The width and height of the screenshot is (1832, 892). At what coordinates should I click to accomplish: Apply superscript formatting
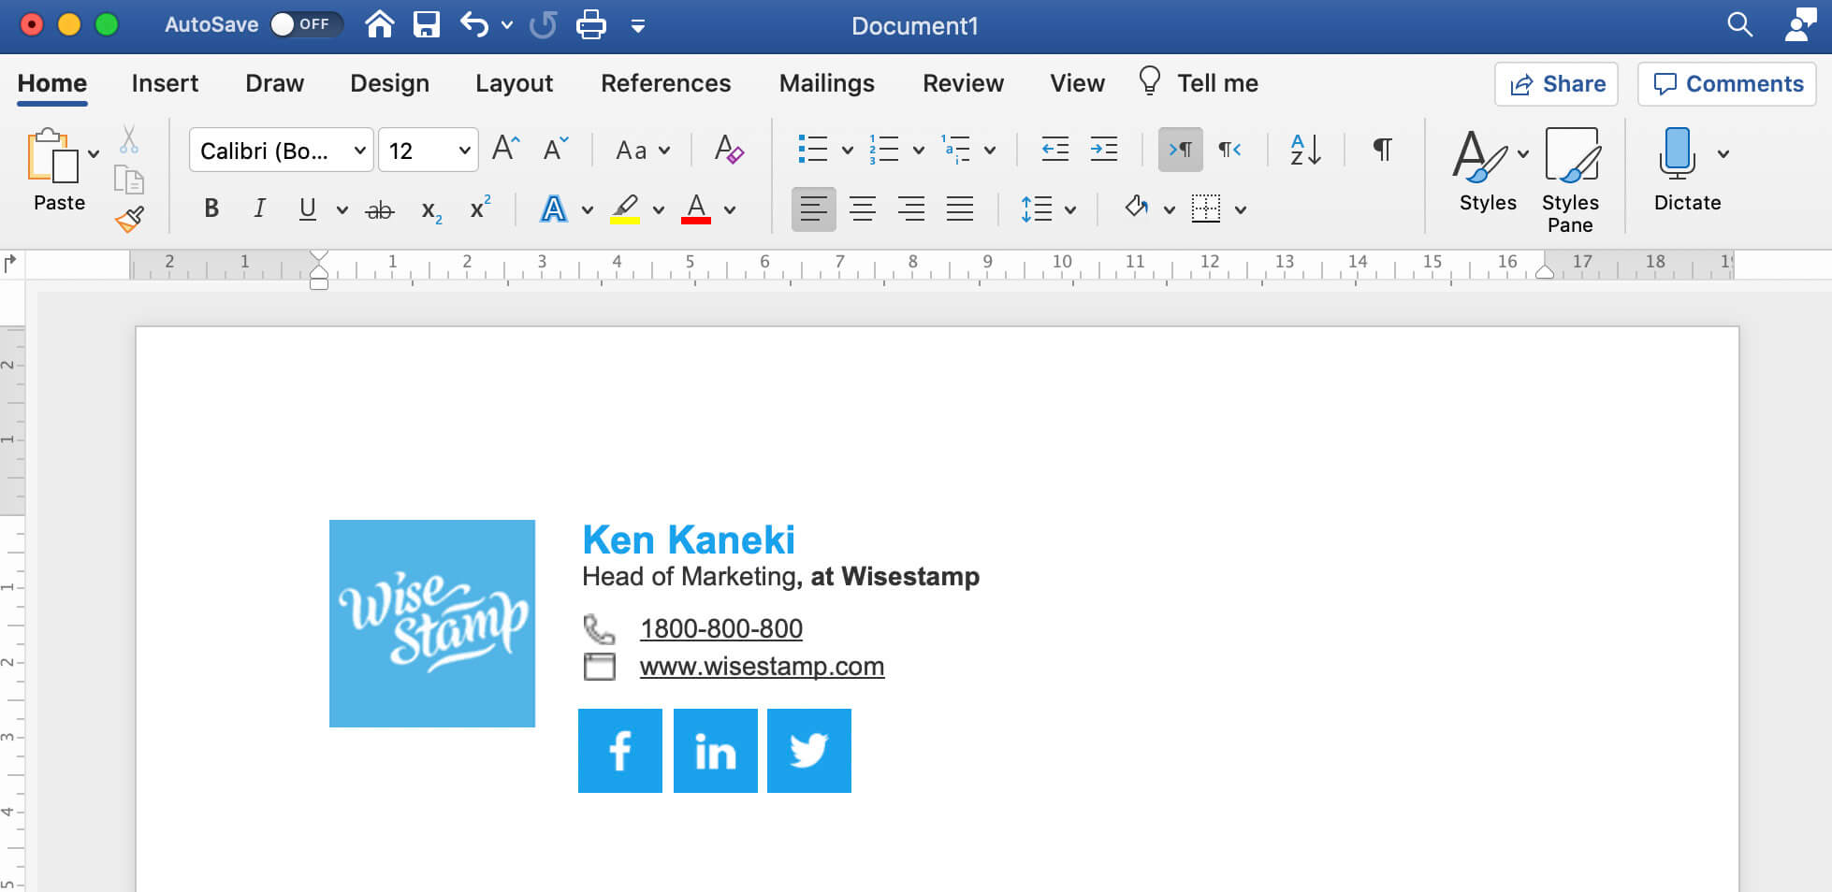pos(479,208)
